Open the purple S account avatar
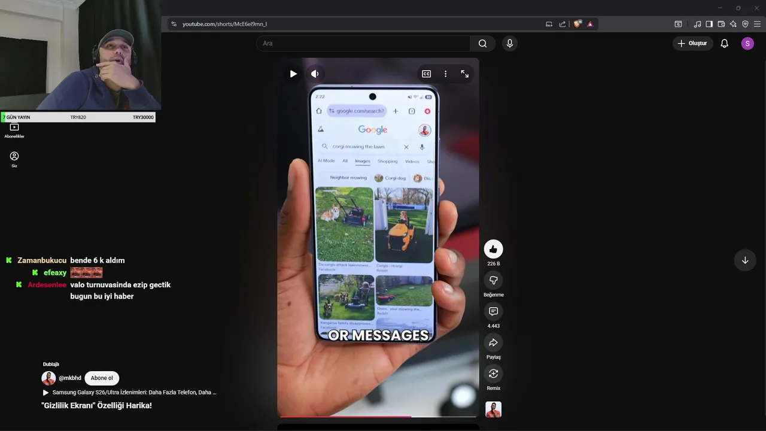 [x=747, y=43]
